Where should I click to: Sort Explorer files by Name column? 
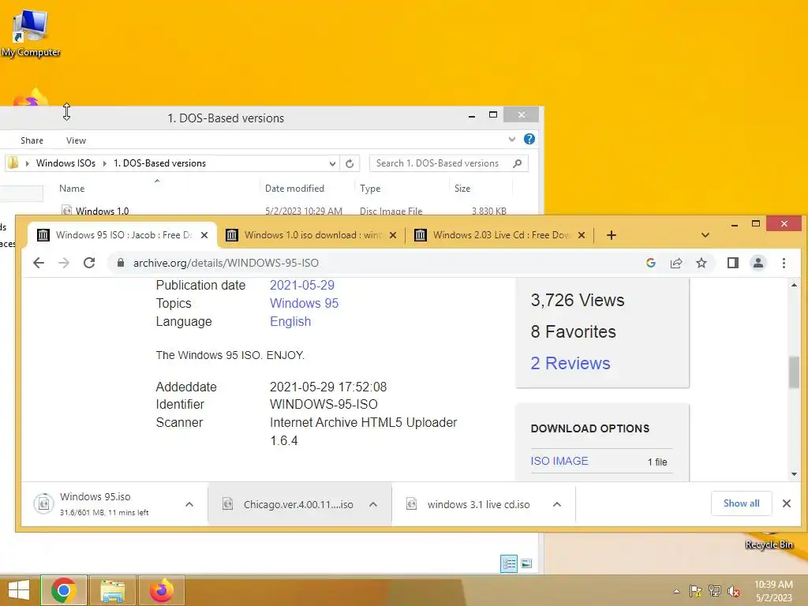(72, 189)
